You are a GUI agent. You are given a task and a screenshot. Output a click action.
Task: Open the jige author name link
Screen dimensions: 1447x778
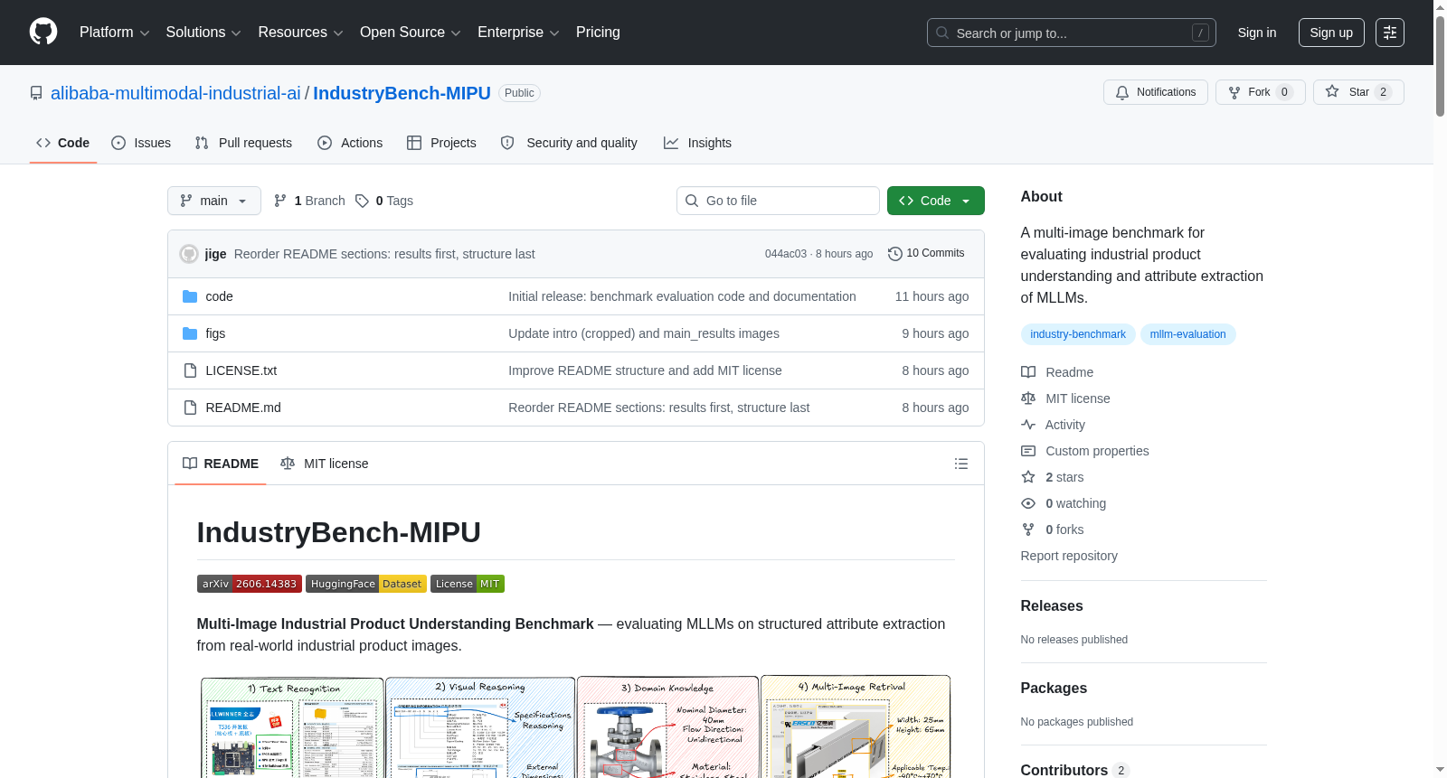(215, 254)
